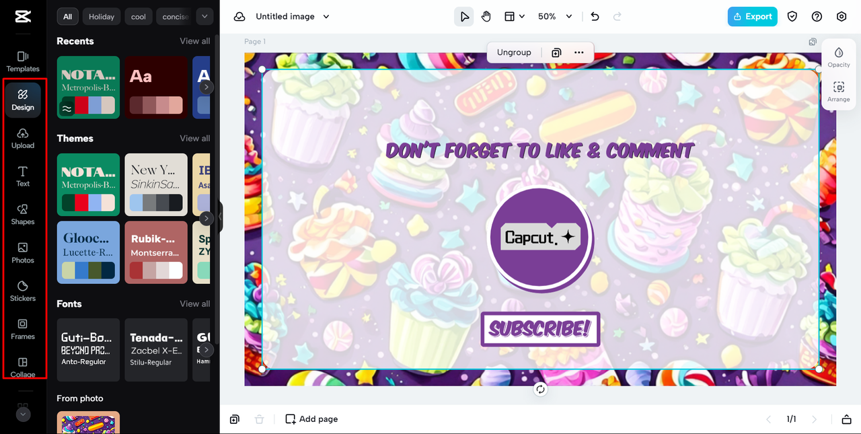
Task: Apply Glooc... Lucette-R theme
Action: [88, 252]
